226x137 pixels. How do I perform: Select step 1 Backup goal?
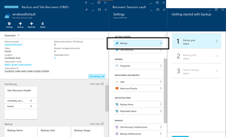[x=196, y=41]
